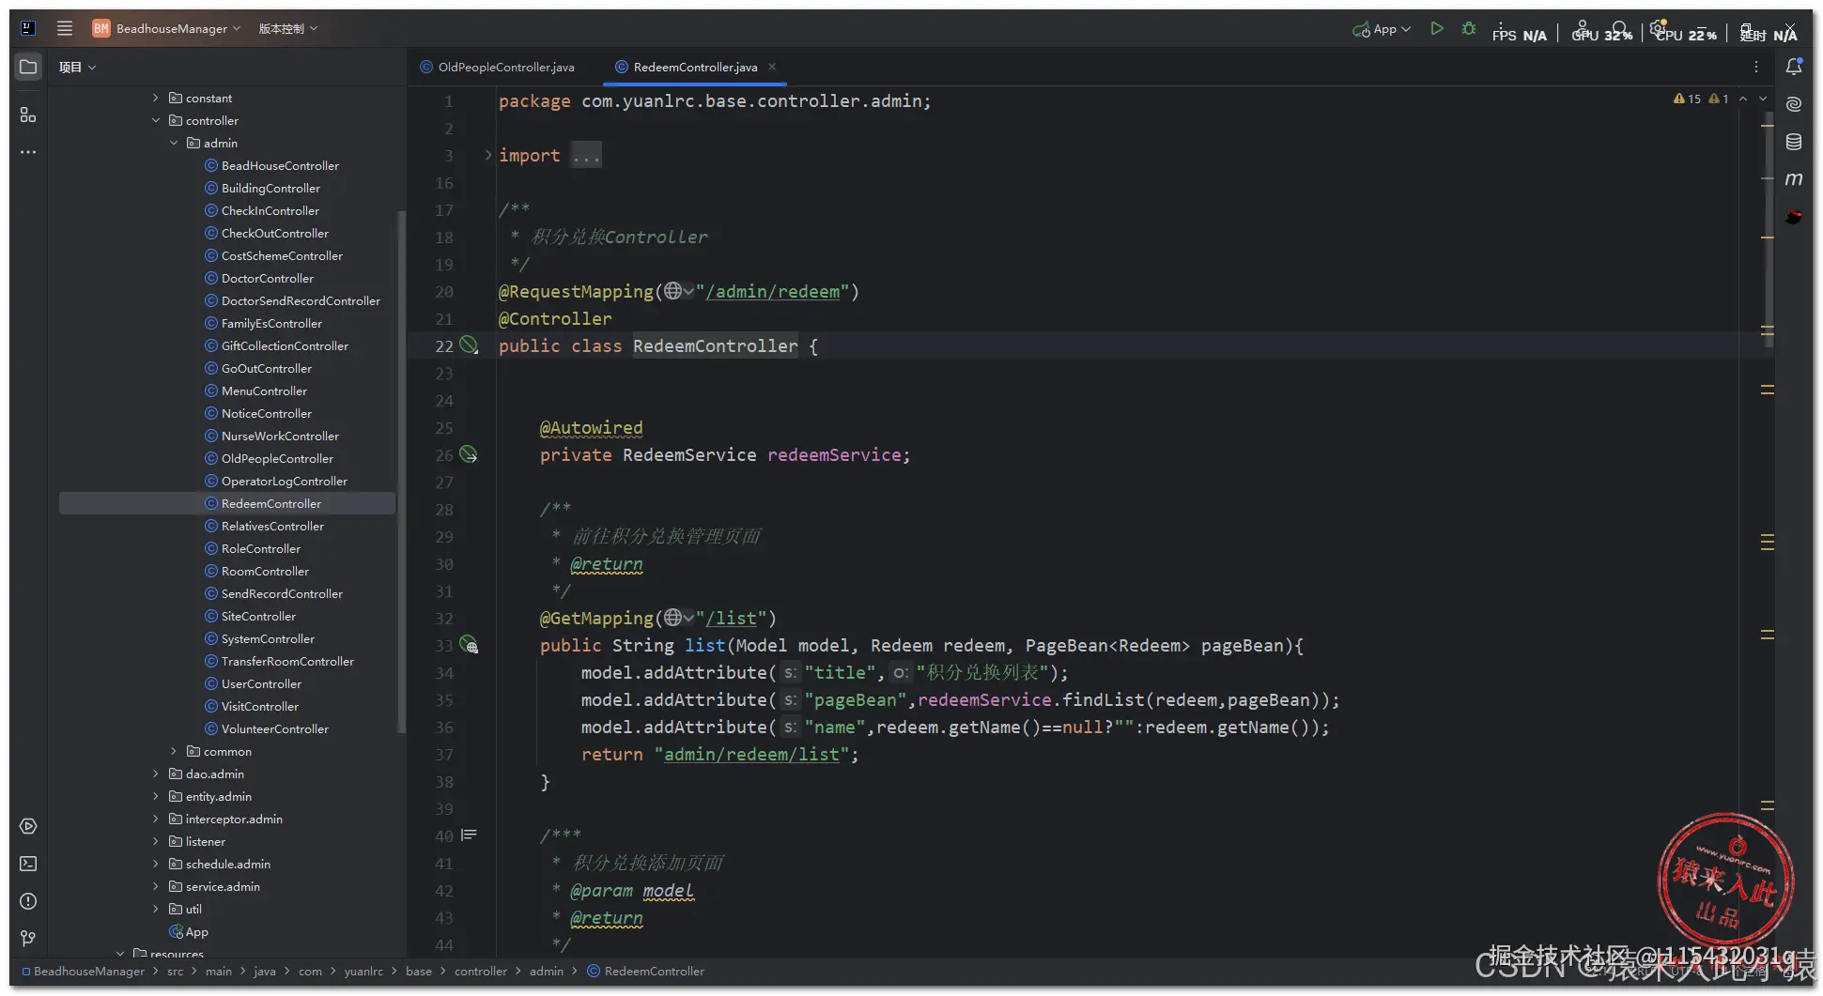Screen dimensions: 1823x996
Task: Click the Run application play button
Action: [x=1436, y=29]
